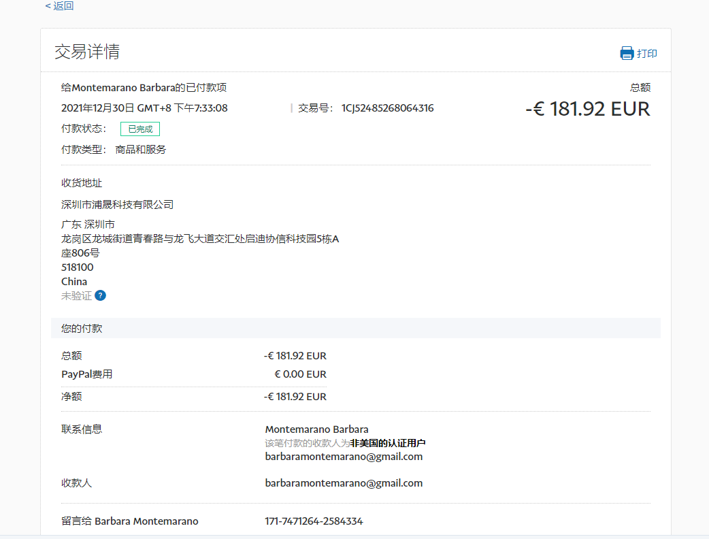This screenshot has width=709, height=539.
Task: Click the 打印 text label
Action: 647,54
